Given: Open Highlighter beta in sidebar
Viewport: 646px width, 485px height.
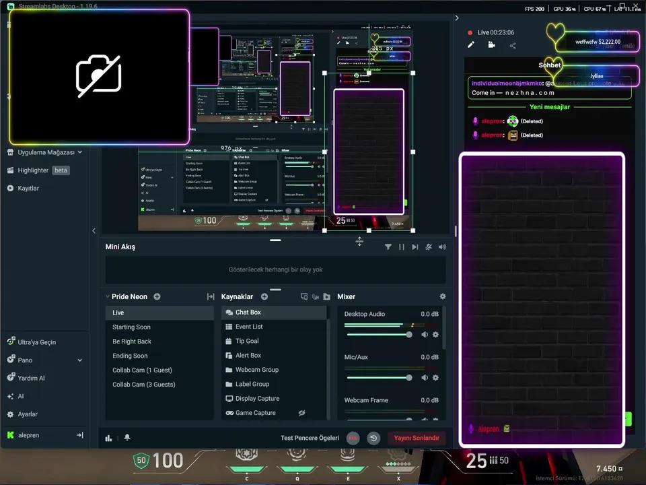Looking at the screenshot, I should [33, 170].
